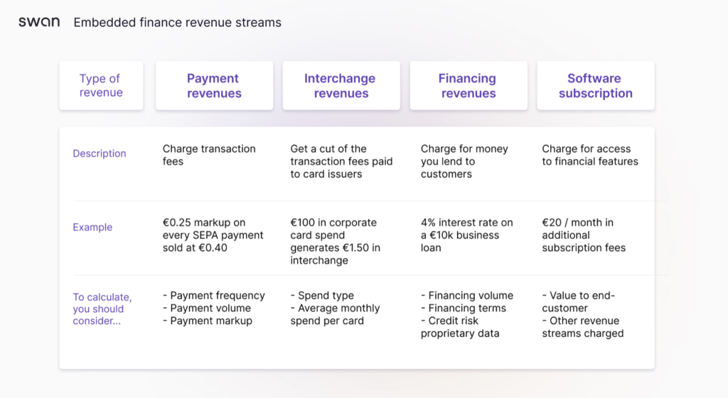Click the "Charge transaction fees" description text
This screenshot has height=398, width=728.
pyautogui.click(x=208, y=155)
